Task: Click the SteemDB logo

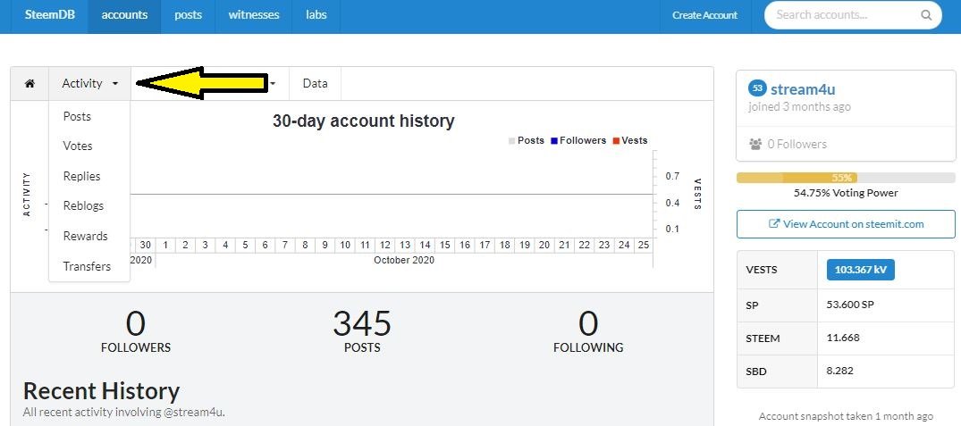Action: coord(44,15)
